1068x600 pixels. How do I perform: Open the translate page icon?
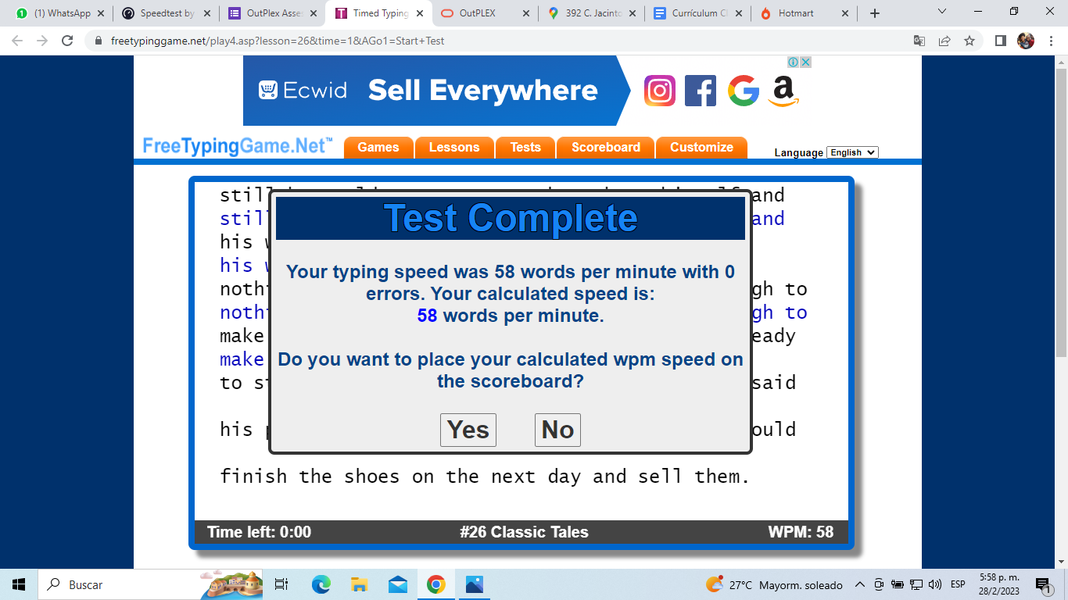[x=919, y=41]
